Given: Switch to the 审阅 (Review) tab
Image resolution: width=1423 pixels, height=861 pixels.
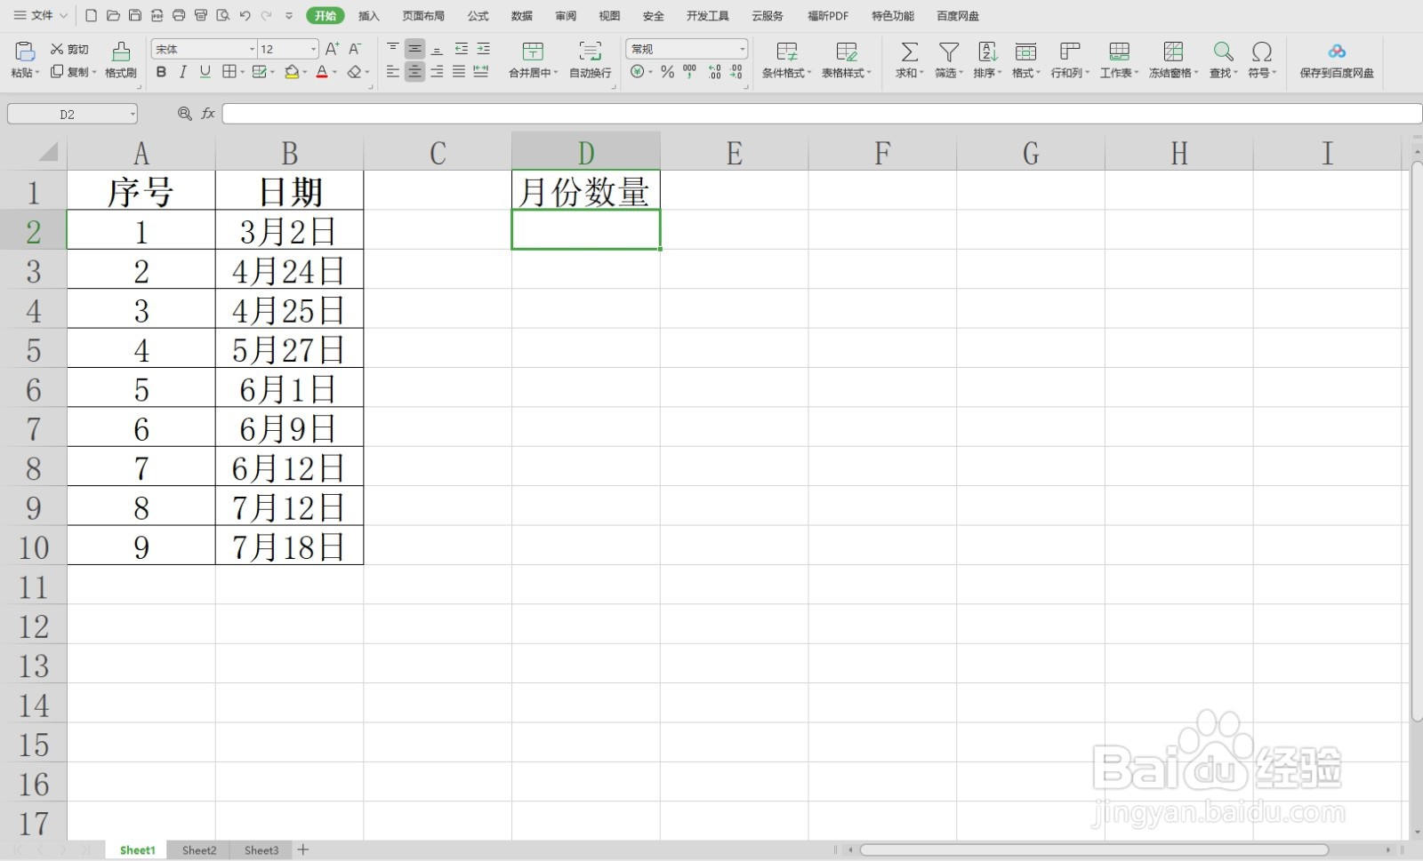Looking at the screenshot, I should coord(566,16).
